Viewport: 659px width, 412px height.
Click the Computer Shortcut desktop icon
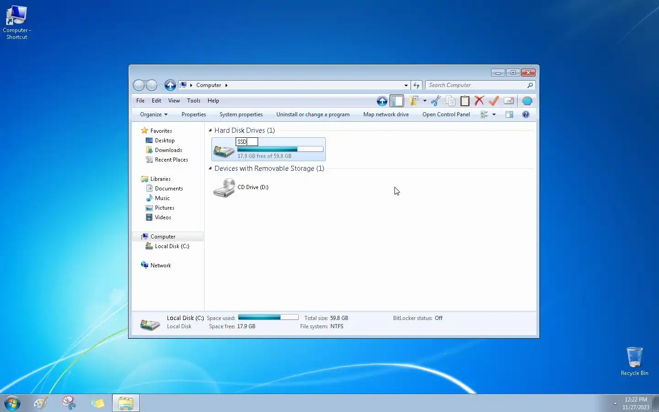click(17, 22)
